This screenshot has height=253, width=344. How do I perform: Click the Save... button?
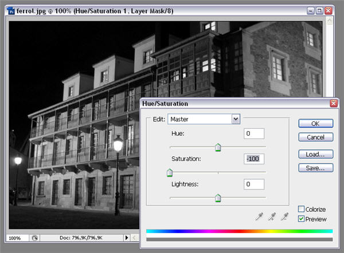[315, 168]
